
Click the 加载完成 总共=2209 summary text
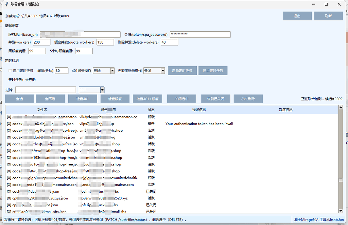pyautogui.click(x=37, y=16)
